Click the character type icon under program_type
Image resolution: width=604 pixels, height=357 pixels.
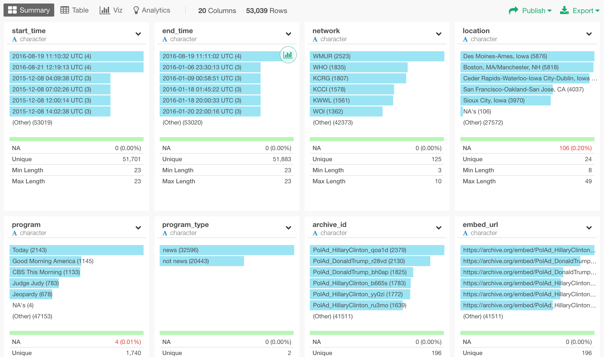[x=165, y=233]
